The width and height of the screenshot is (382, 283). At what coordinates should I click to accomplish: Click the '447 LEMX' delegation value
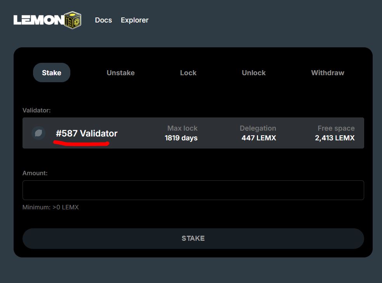point(259,138)
